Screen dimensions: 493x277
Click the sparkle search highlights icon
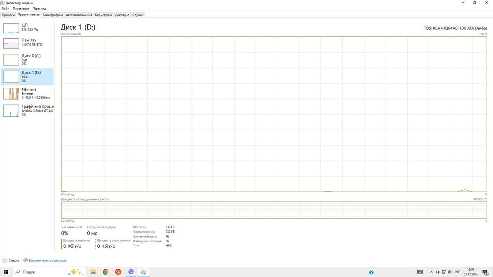[x=76, y=272]
